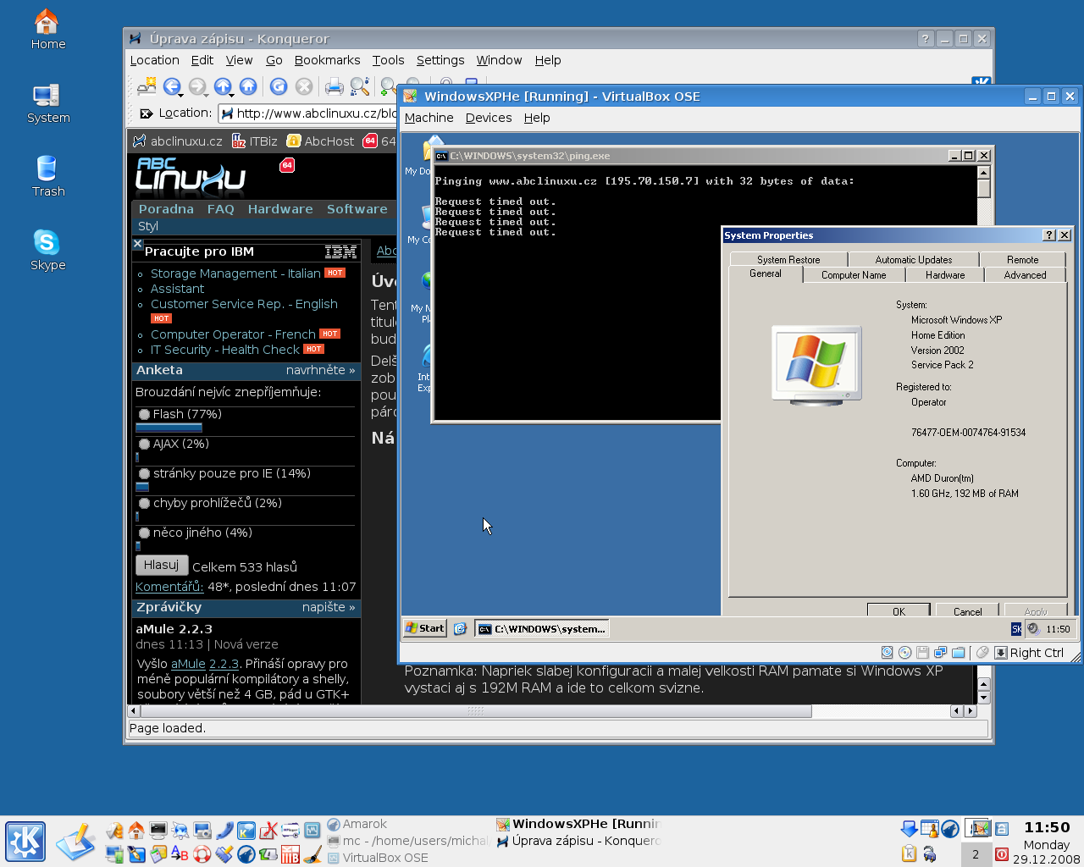Launch the Home folder from the panel
This screenshot has width=1084, height=867.
click(136, 831)
